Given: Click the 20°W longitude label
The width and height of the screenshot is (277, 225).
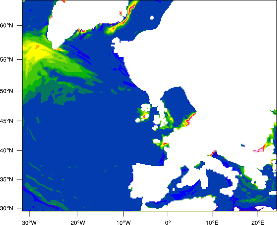Looking at the screenshot, I should [78, 223].
